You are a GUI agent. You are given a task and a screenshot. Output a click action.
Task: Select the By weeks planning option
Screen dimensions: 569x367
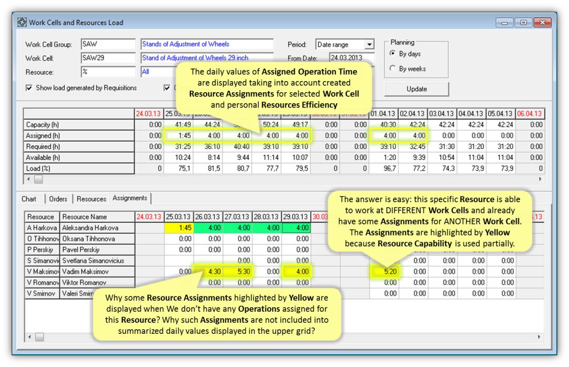click(393, 68)
